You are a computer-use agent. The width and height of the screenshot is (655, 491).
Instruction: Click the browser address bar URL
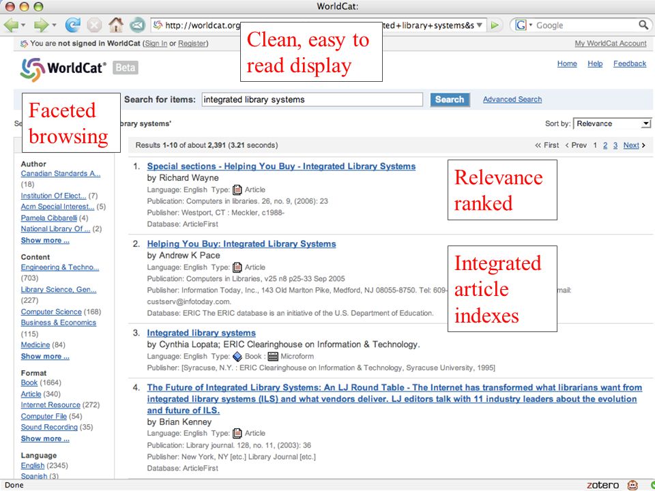(x=319, y=25)
